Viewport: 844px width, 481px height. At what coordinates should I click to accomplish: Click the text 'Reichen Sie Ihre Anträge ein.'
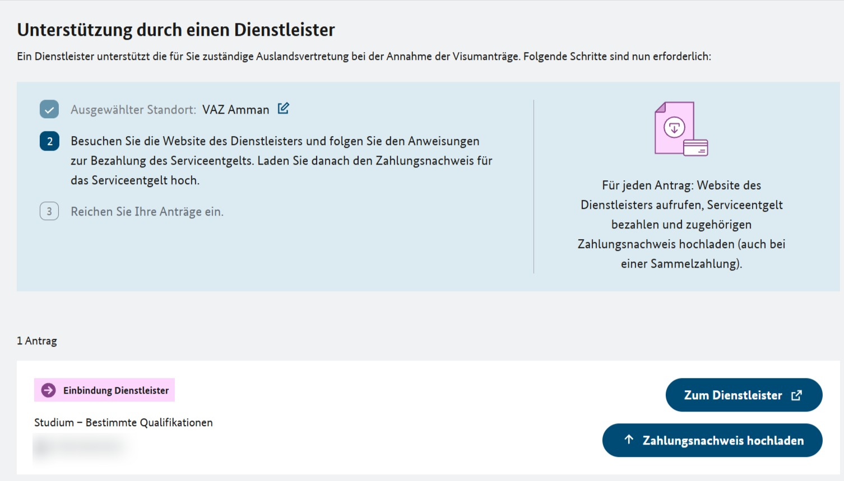(x=147, y=212)
